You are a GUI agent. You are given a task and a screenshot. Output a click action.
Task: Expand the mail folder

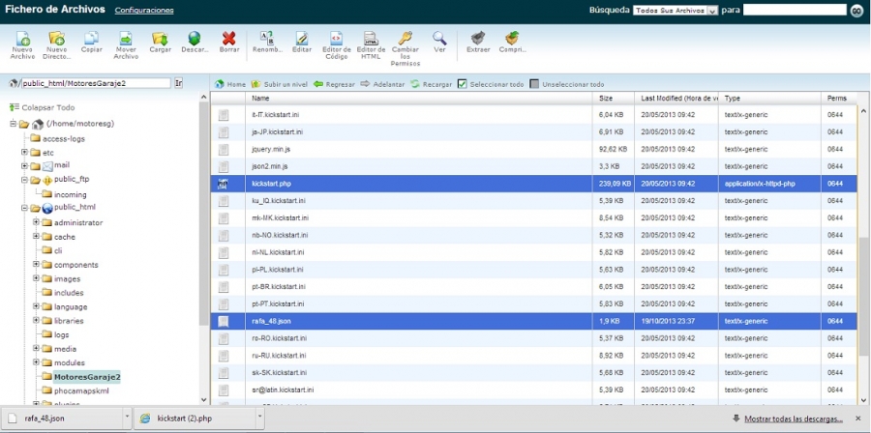[24, 166]
